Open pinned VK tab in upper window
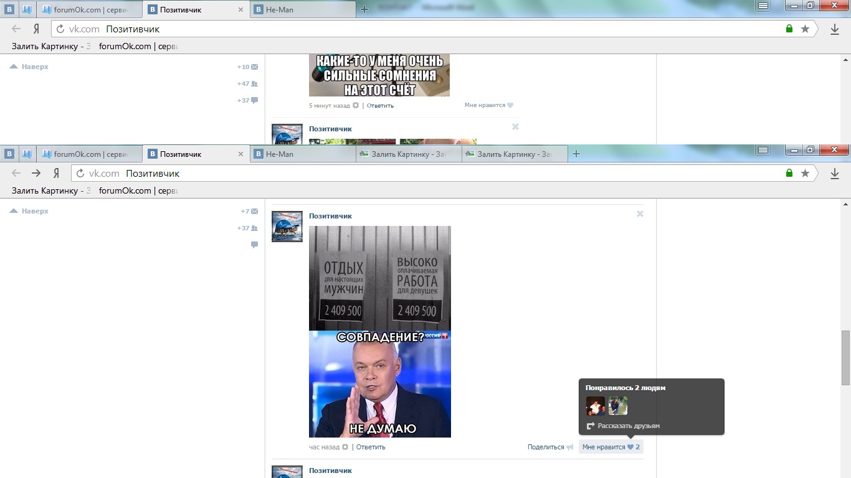Viewport: 851px width, 478px height. pos(9,9)
